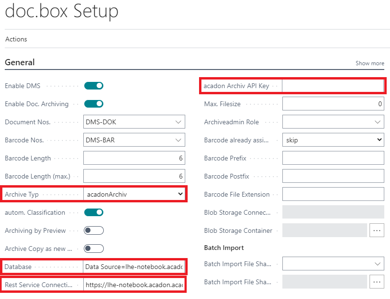Viewport: 390px width, 299px height.
Task: Toggle Enable Doc. Archiving off
Action: click(93, 104)
